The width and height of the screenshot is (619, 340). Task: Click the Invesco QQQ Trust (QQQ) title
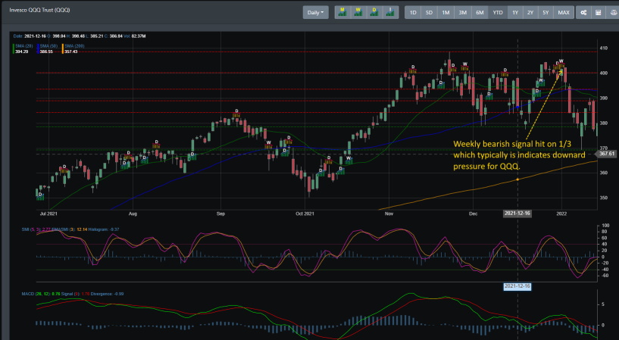click(x=39, y=10)
